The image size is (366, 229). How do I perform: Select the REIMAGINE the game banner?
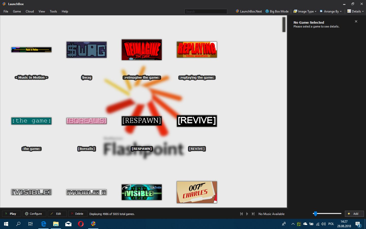142,50
